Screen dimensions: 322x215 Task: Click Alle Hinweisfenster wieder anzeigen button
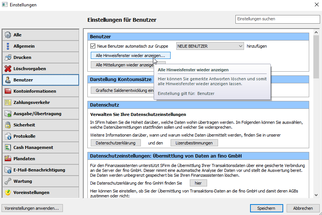point(130,56)
